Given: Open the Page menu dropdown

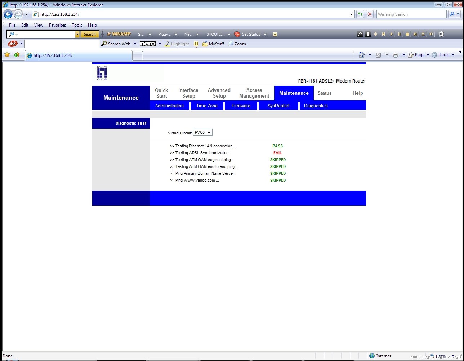Looking at the screenshot, I should 418,55.
